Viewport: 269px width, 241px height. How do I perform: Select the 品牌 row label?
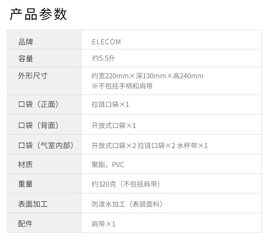[26, 42]
